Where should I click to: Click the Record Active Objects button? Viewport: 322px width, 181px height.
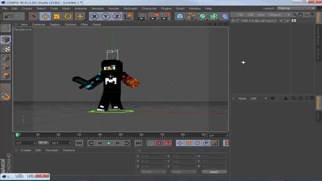150,143
